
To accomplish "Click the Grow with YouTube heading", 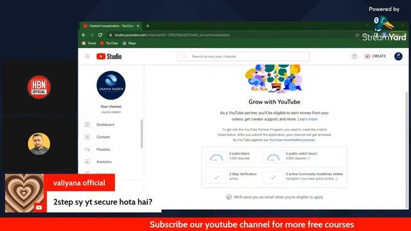I will point(274,102).
